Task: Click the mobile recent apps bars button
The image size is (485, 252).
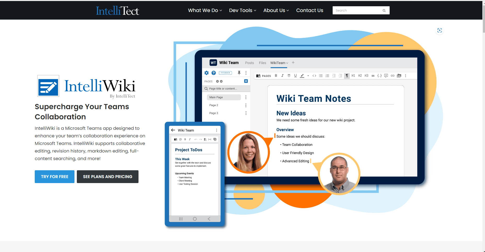Action: (181, 219)
